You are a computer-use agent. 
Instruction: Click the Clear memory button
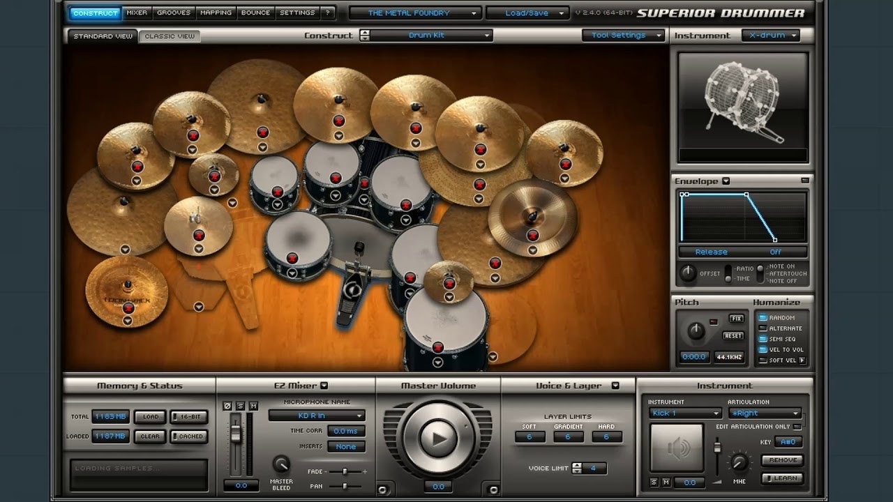(151, 436)
